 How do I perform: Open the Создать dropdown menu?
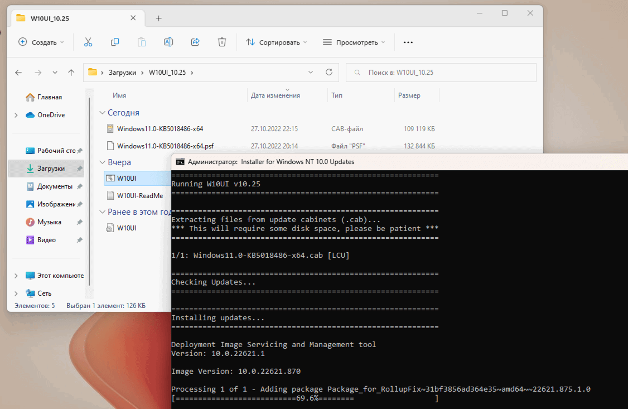(41, 42)
